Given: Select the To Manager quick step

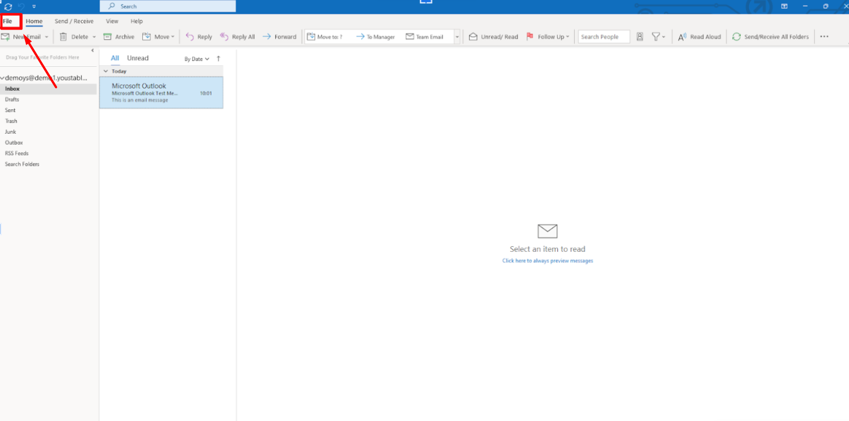Looking at the screenshot, I should 375,37.
